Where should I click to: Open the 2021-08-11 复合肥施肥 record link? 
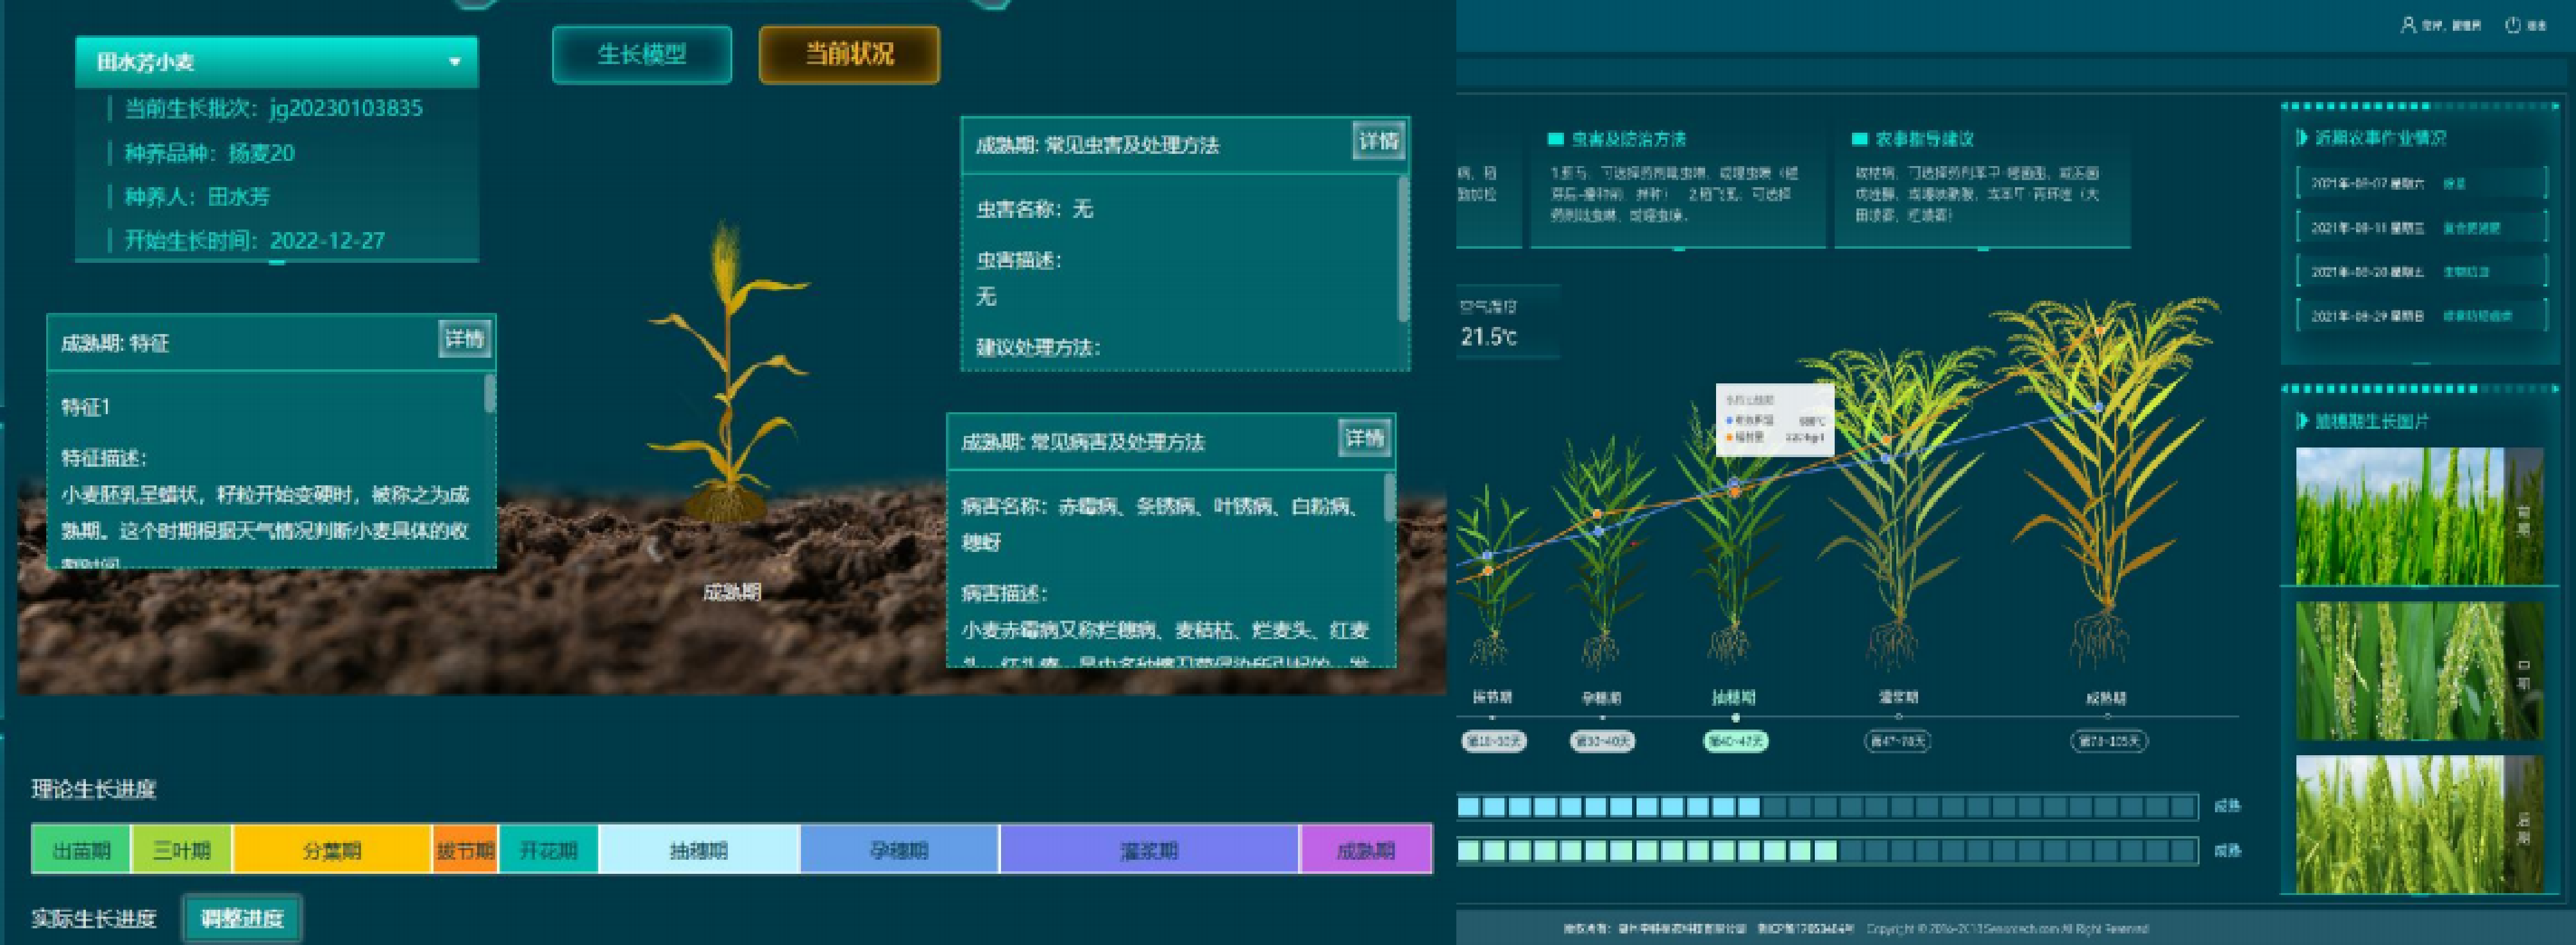click(2471, 228)
